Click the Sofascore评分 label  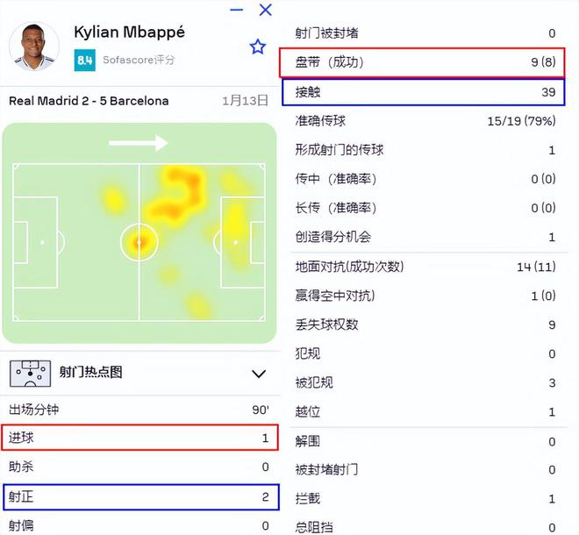[x=139, y=61]
